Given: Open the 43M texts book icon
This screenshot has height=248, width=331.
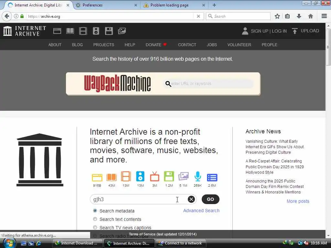Looking at the screenshot, I should (x=112, y=177).
